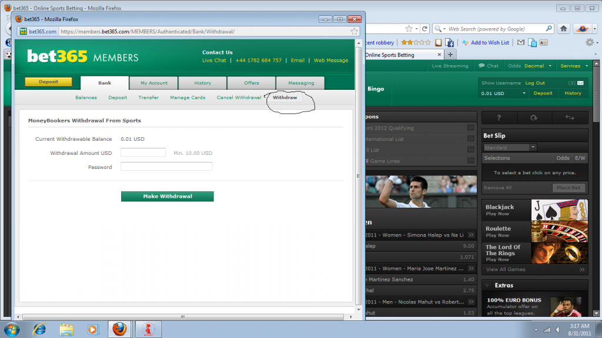The image size is (602, 338).
Task: Click the contact card toolbar icon
Action: coord(543,42)
